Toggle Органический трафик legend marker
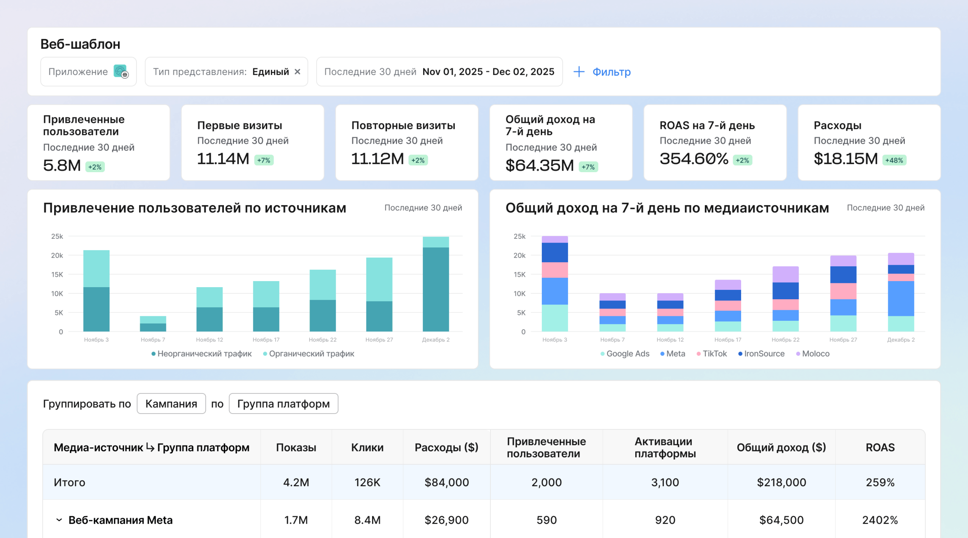Image resolution: width=968 pixels, height=538 pixels. point(265,354)
